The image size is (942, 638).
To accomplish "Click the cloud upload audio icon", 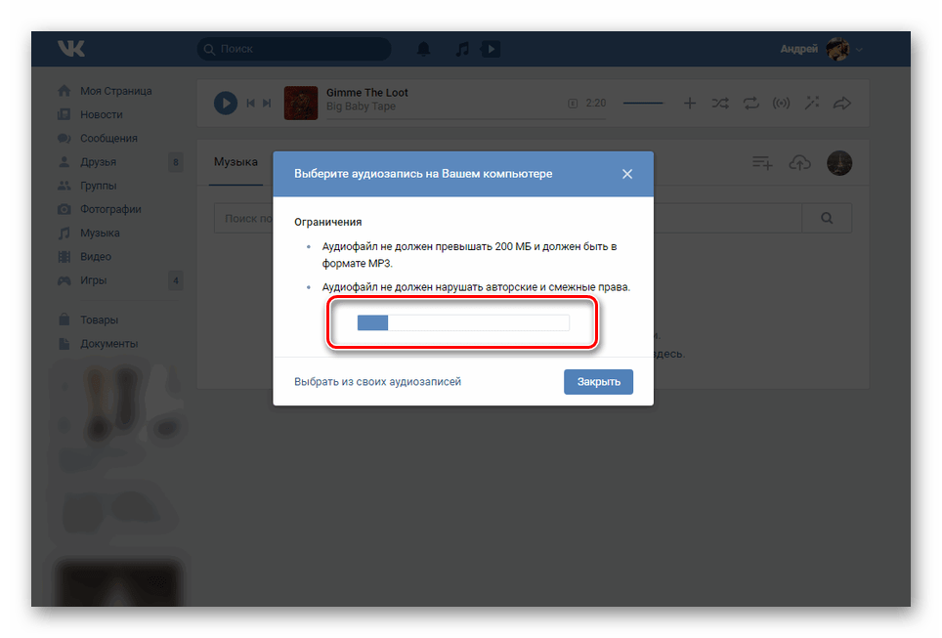I will (799, 163).
